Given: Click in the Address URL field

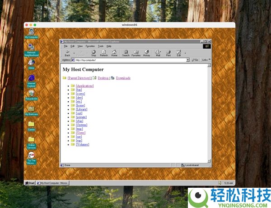Looking at the screenshot, I should pos(131,60).
